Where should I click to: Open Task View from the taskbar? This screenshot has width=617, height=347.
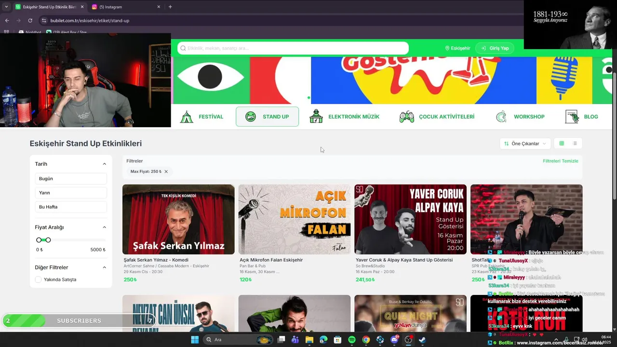pyautogui.click(x=282, y=340)
